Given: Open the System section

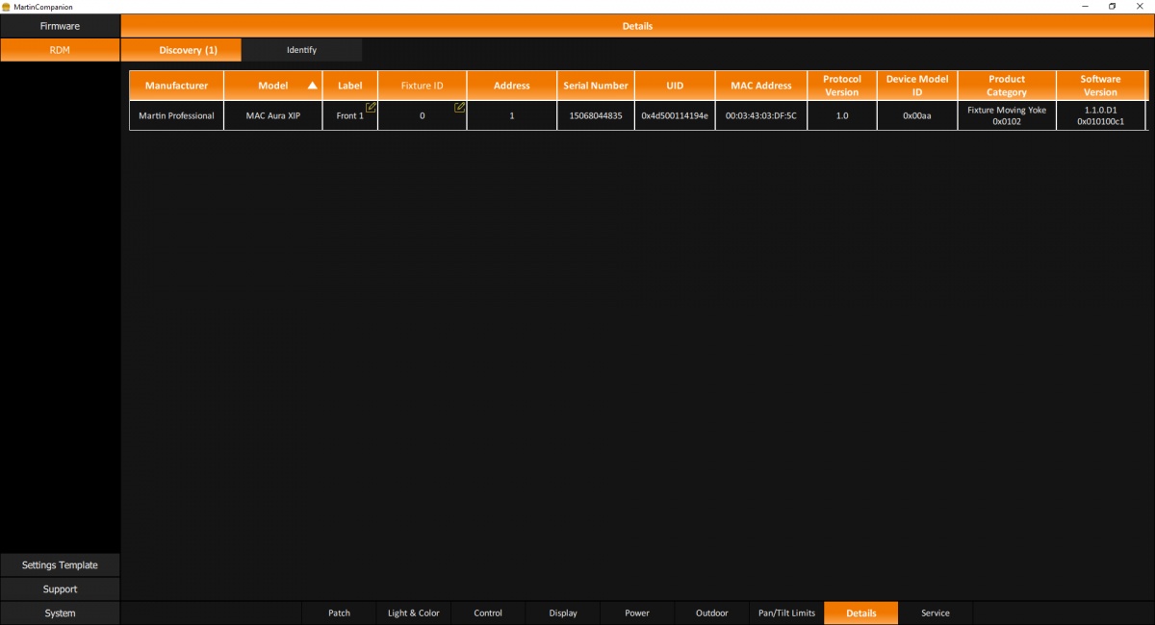Looking at the screenshot, I should [60, 613].
